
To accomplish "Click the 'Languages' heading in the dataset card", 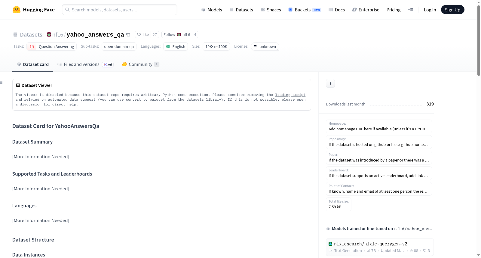I will 24,206.
